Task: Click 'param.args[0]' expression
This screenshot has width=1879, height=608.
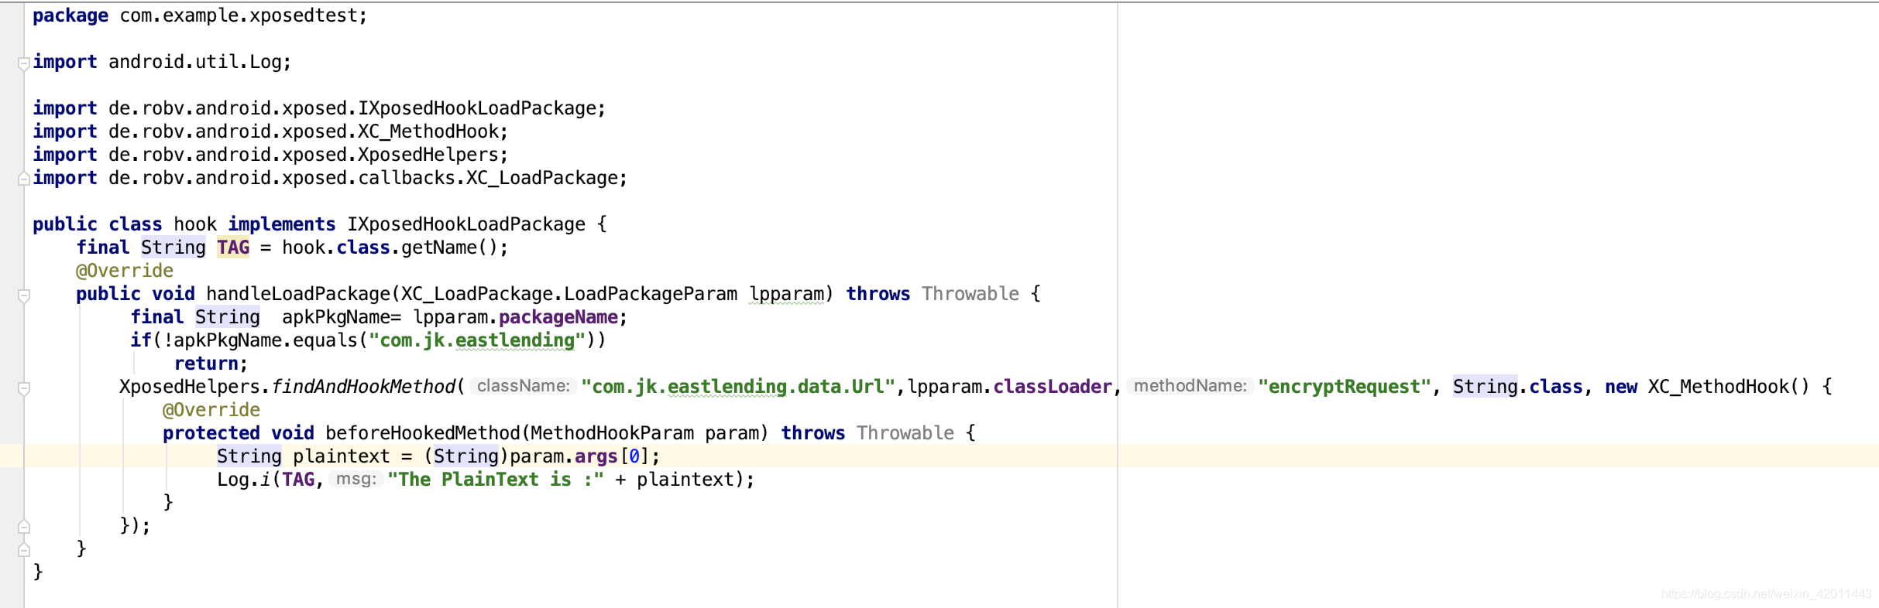Action: click(x=580, y=456)
